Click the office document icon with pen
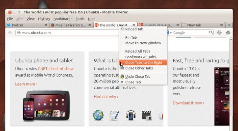Image resolution: width=238 pixels, height=131 pixels. pyautogui.click(x=114, y=115)
